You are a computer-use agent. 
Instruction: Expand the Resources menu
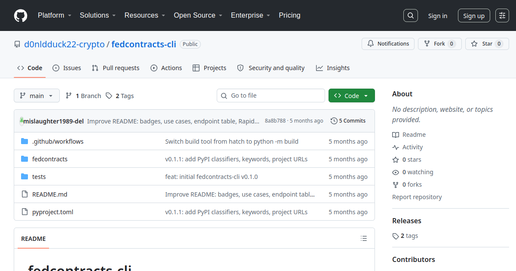click(x=145, y=15)
